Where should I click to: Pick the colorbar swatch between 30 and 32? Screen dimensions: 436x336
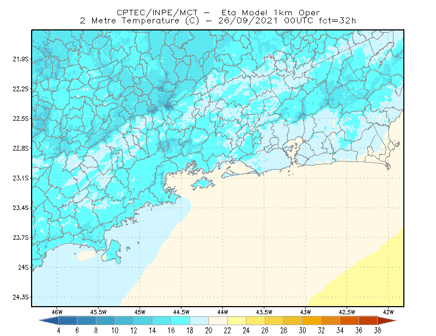click(312, 321)
